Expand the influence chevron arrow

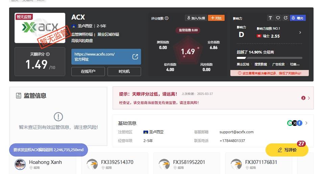tap(300, 32)
